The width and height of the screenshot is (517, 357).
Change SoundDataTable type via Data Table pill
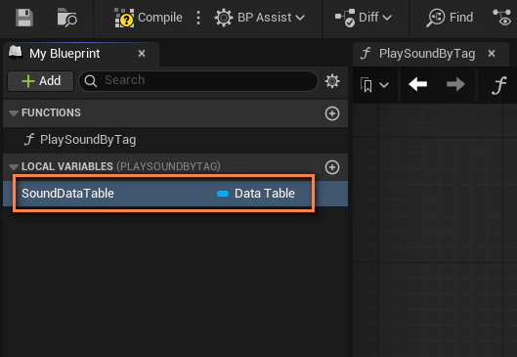tap(256, 194)
